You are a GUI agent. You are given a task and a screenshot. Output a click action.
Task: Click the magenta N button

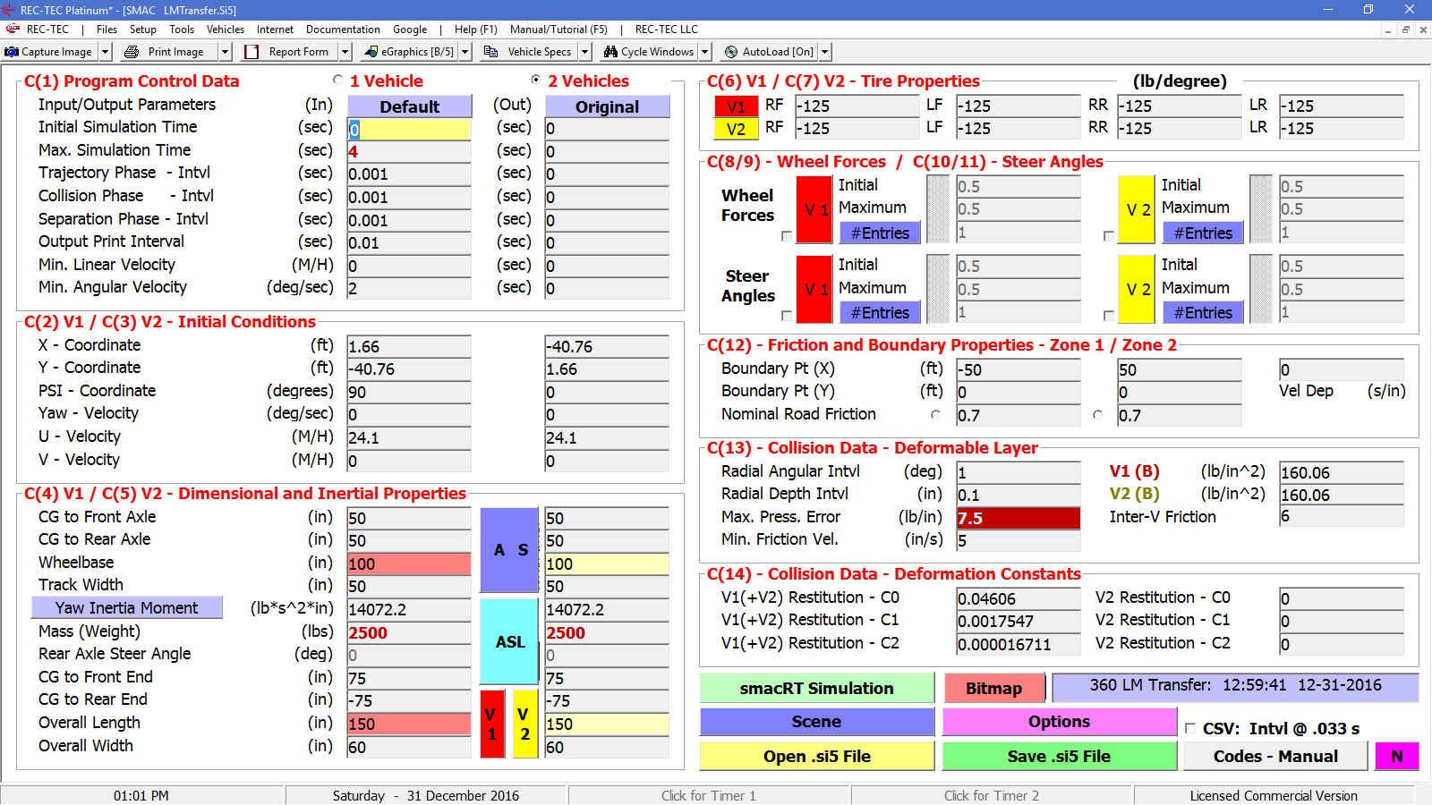point(1396,756)
